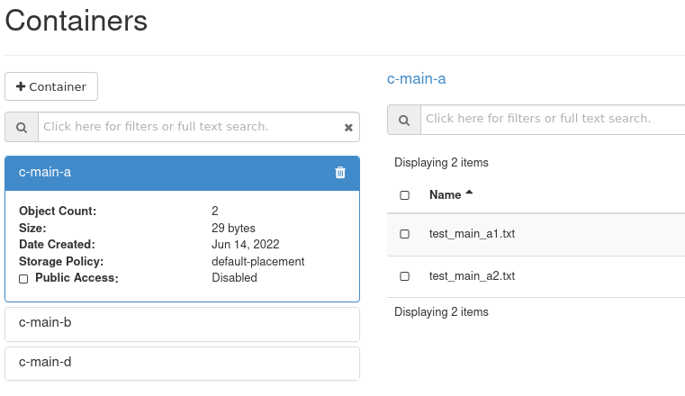Click the test_main_a1.txt file name
Screen dimensions: 685x396
click(x=472, y=234)
